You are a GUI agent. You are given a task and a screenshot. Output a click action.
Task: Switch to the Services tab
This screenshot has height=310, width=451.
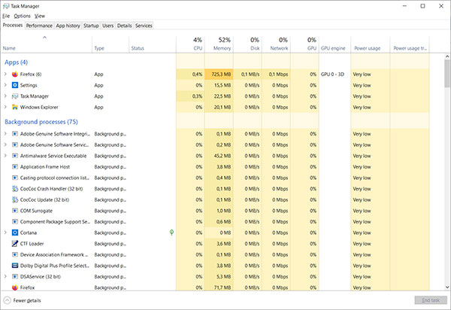click(144, 26)
